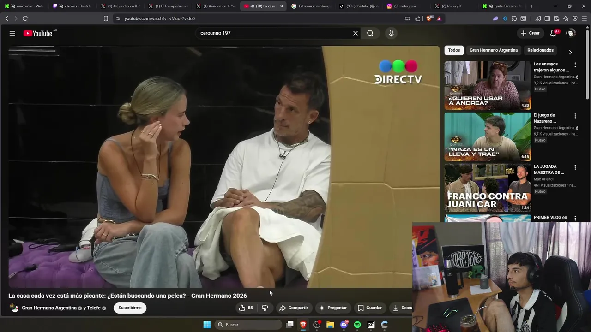The image size is (591, 332).
Task: Toggle the browser sidebar panel icon
Action: tap(547, 18)
